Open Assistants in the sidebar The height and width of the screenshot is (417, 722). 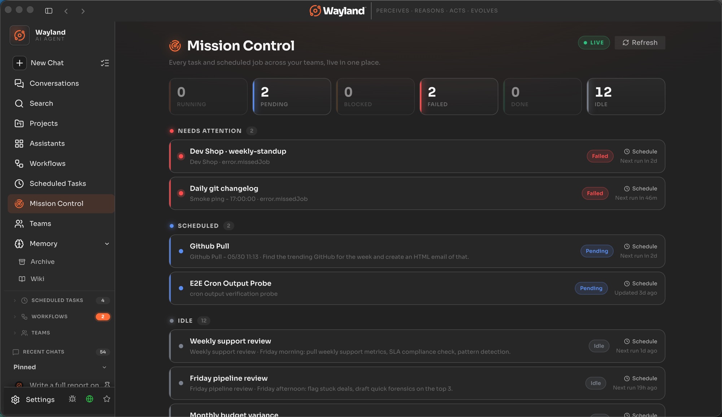click(61, 144)
